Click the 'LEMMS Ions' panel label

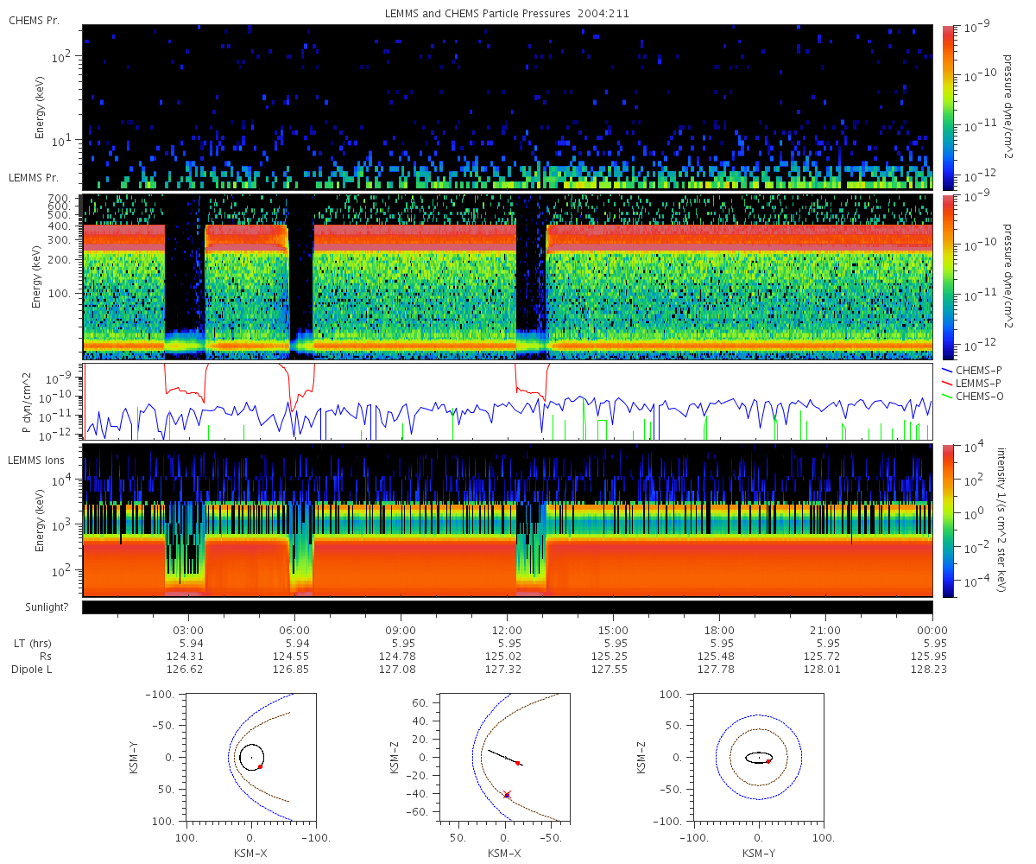36,461
